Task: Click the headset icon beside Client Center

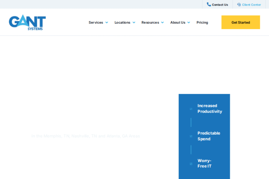Action: coord(239,5)
